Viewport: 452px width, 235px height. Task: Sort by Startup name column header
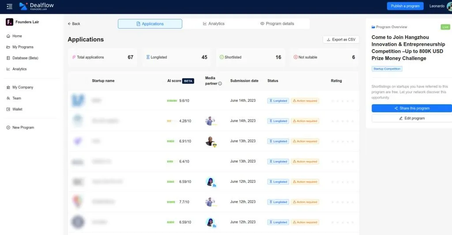pos(103,81)
